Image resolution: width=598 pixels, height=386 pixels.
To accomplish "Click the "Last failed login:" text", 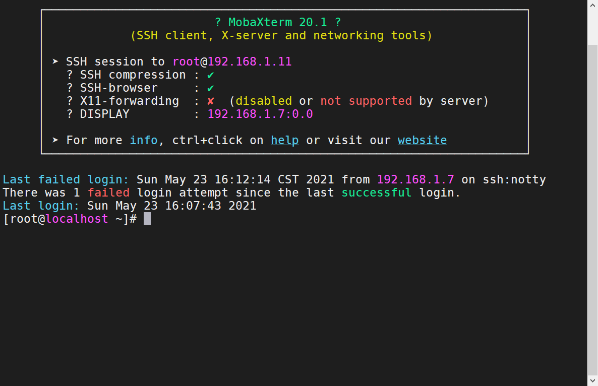I will tap(66, 179).
